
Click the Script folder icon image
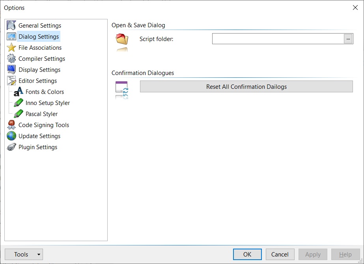click(122, 39)
